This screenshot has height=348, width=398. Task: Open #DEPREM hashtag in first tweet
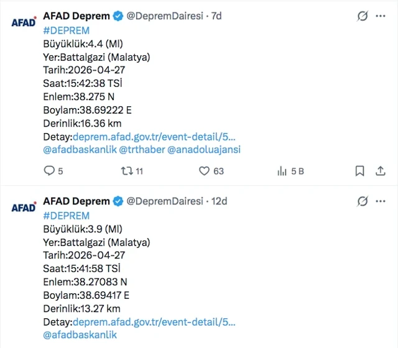tap(66, 30)
